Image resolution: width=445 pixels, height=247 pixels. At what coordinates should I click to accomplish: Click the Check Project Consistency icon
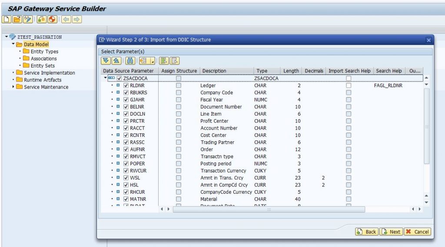pos(41,19)
